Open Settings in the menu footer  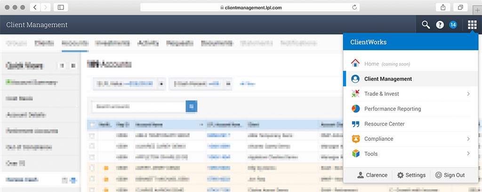tap(411, 175)
